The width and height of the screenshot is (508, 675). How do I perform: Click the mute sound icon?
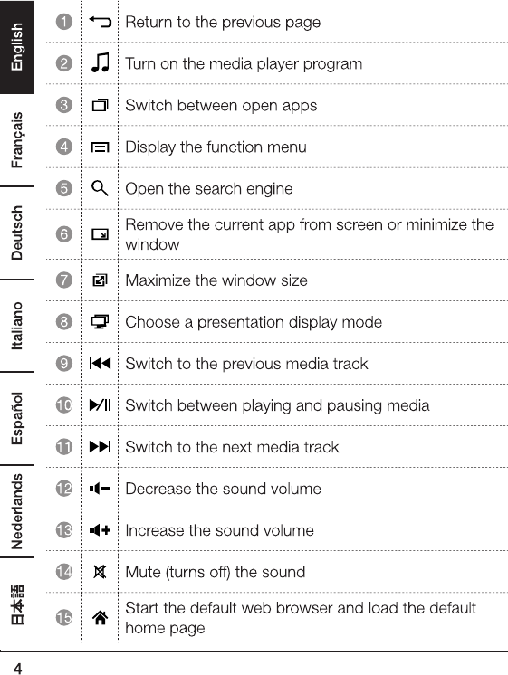[x=100, y=572]
